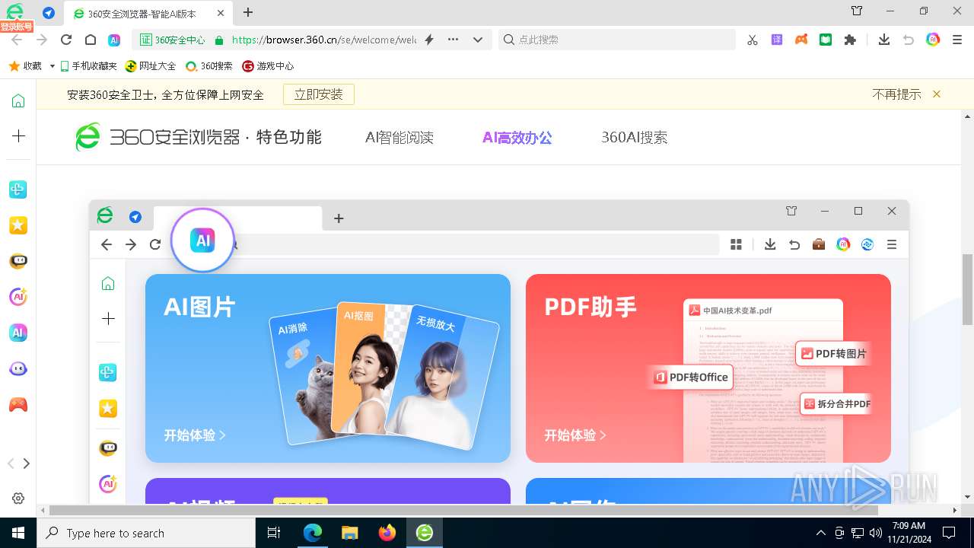This screenshot has height=548, width=974.
Task: Open the sidebar yellow robot face icon
Action: tap(18, 261)
